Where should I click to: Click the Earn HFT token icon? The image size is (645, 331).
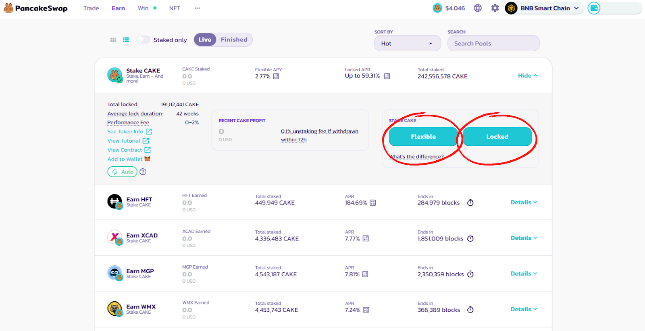(x=115, y=201)
